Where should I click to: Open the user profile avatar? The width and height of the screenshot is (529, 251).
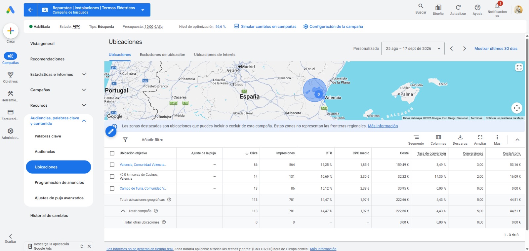[x=518, y=10]
